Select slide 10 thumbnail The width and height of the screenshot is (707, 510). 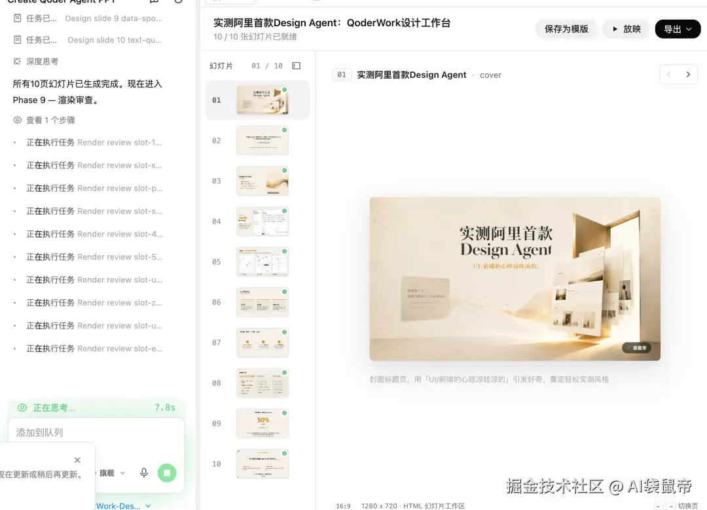pyautogui.click(x=263, y=464)
